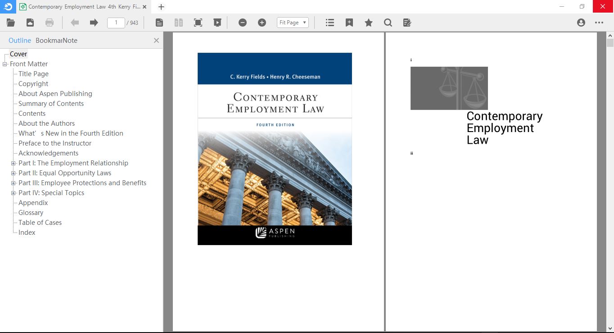The width and height of the screenshot is (614, 333).
Task: Go to the next page arrow
Action: coord(94,23)
